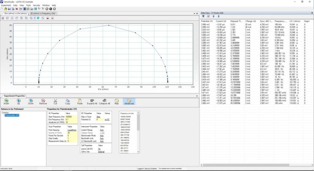Click the Start Frequency value field
This screenshot has width=314, height=171.
[x=70, y=116]
